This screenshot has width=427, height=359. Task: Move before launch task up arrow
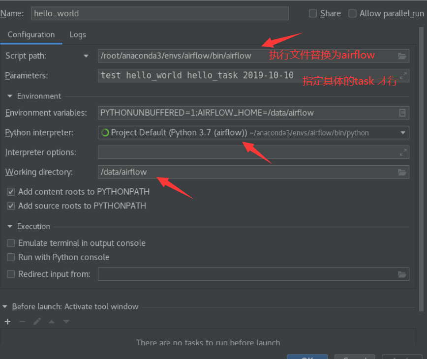[x=52, y=322]
